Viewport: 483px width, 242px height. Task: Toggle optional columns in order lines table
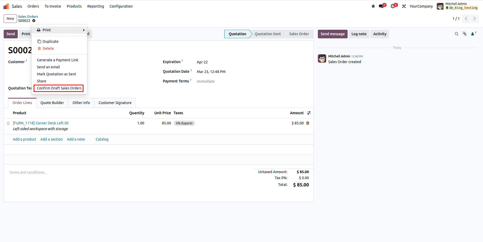309,113
